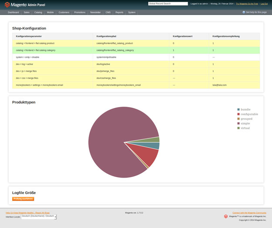Image resolution: width=272 pixels, height=228 pixels.
Task: Open the System menu
Action: [132, 12]
